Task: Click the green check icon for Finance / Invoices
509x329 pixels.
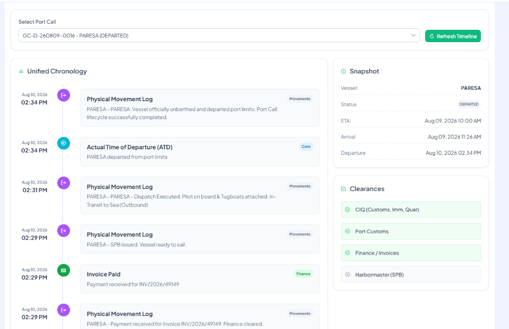Action: coord(347,253)
